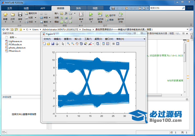The image size is (195, 136).
Task: Select photo_detect.m in current folder
Action: point(17,48)
